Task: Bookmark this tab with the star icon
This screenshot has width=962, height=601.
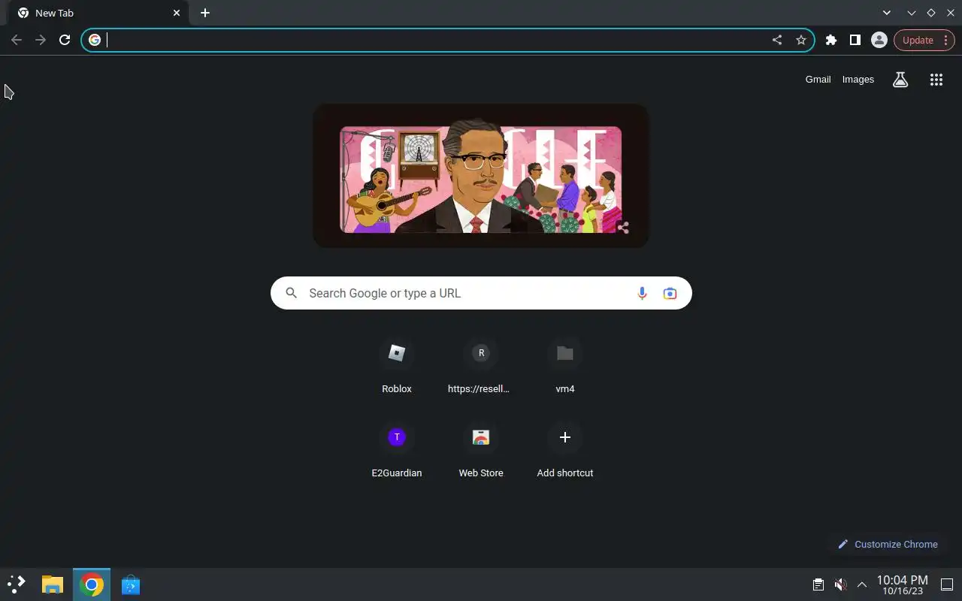Action: 801,40
